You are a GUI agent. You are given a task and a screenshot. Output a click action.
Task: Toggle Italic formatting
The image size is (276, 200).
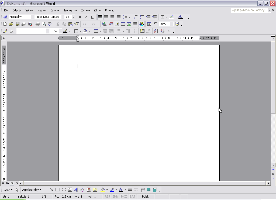click(x=86, y=17)
